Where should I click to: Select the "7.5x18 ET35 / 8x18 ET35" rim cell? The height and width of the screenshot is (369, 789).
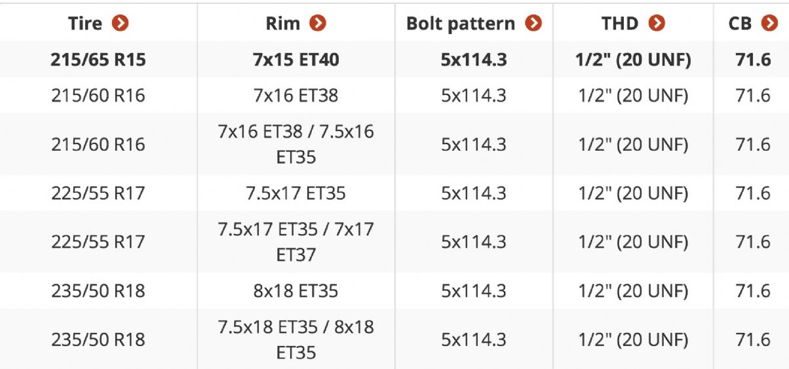(x=296, y=340)
